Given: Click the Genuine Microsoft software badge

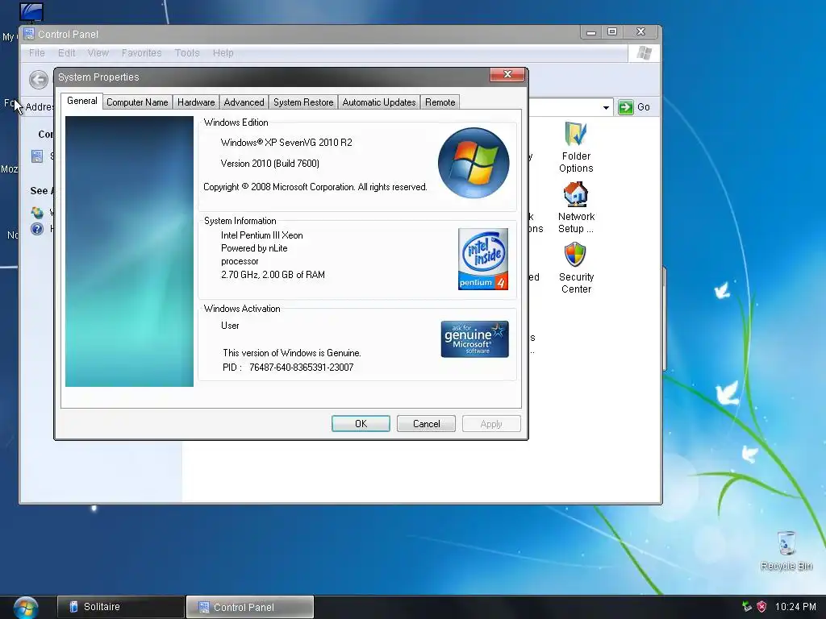Looking at the screenshot, I should pos(474,339).
